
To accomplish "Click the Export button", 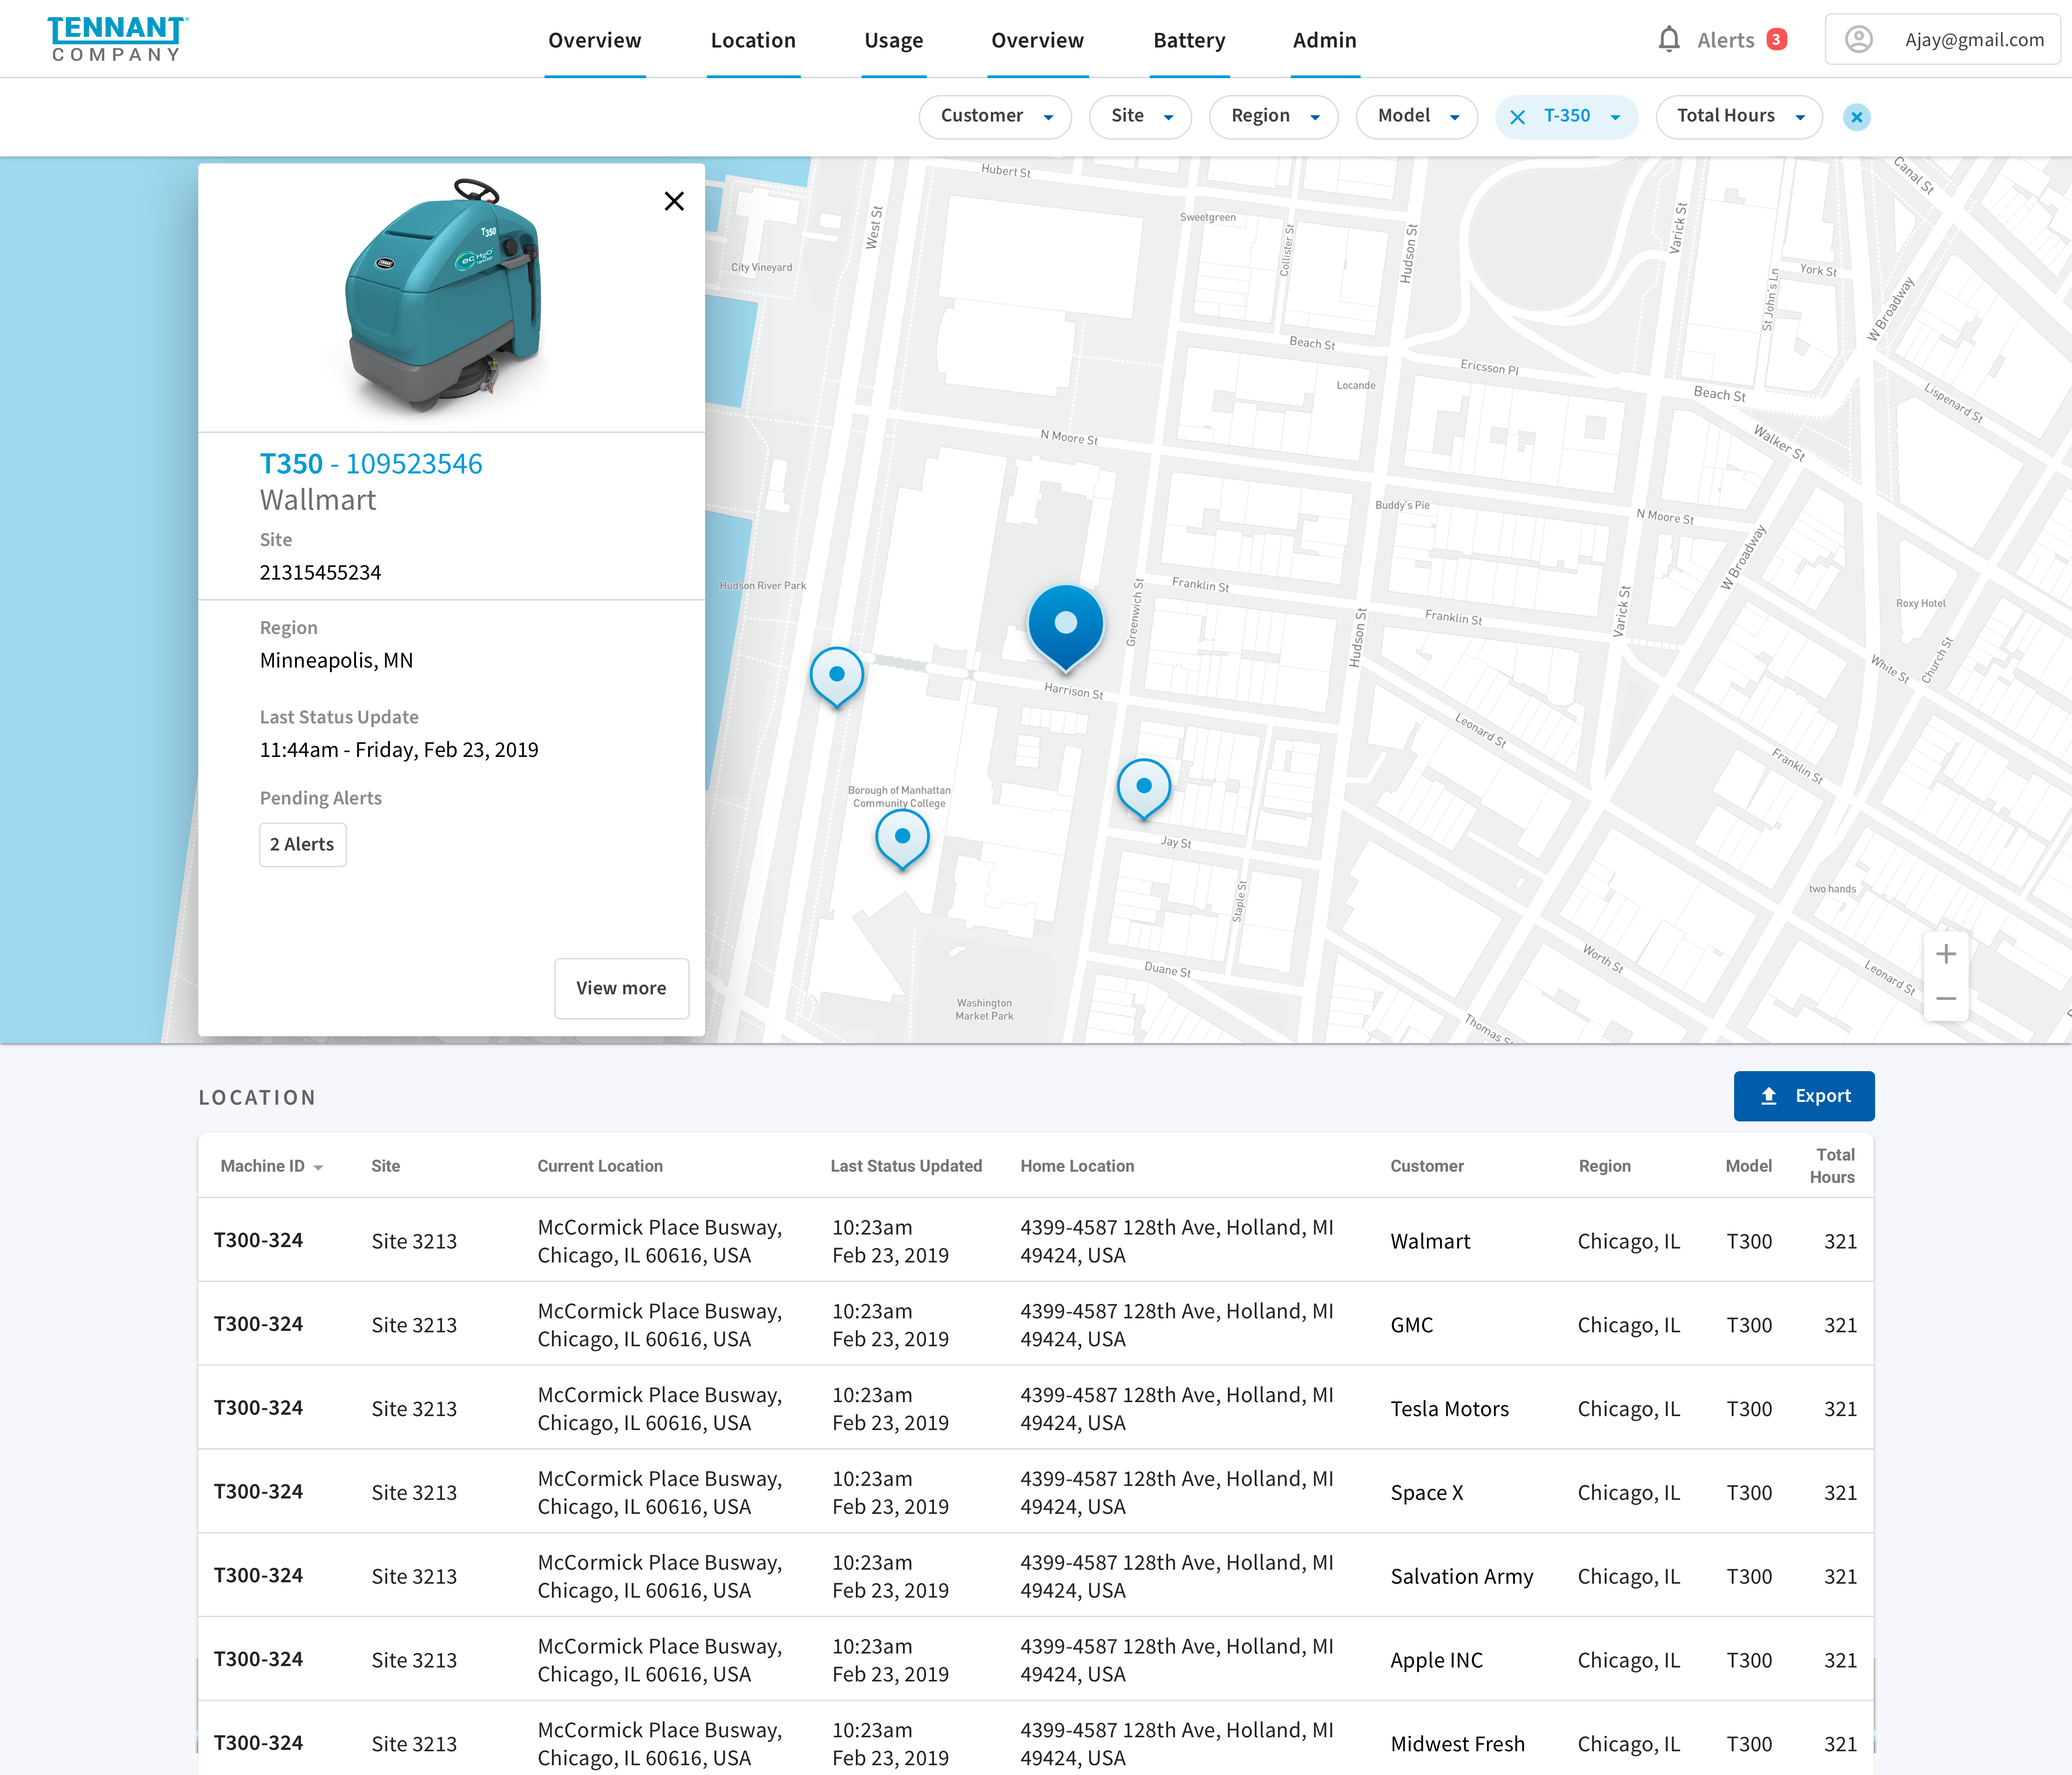I will coord(1804,1096).
